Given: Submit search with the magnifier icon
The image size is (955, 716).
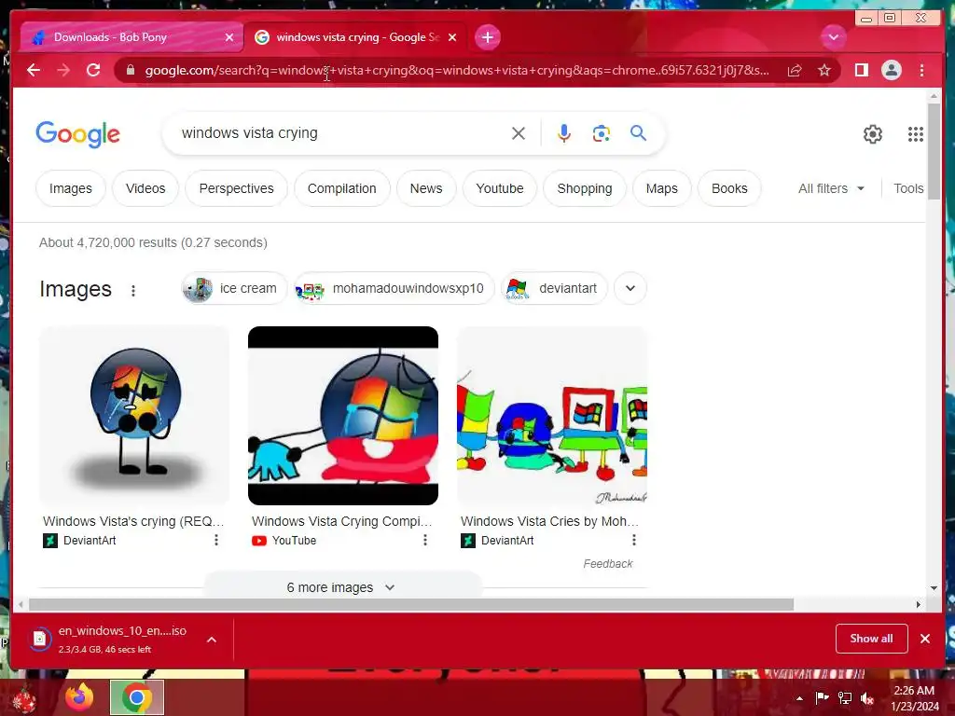Looking at the screenshot, I should click(638, 132).
